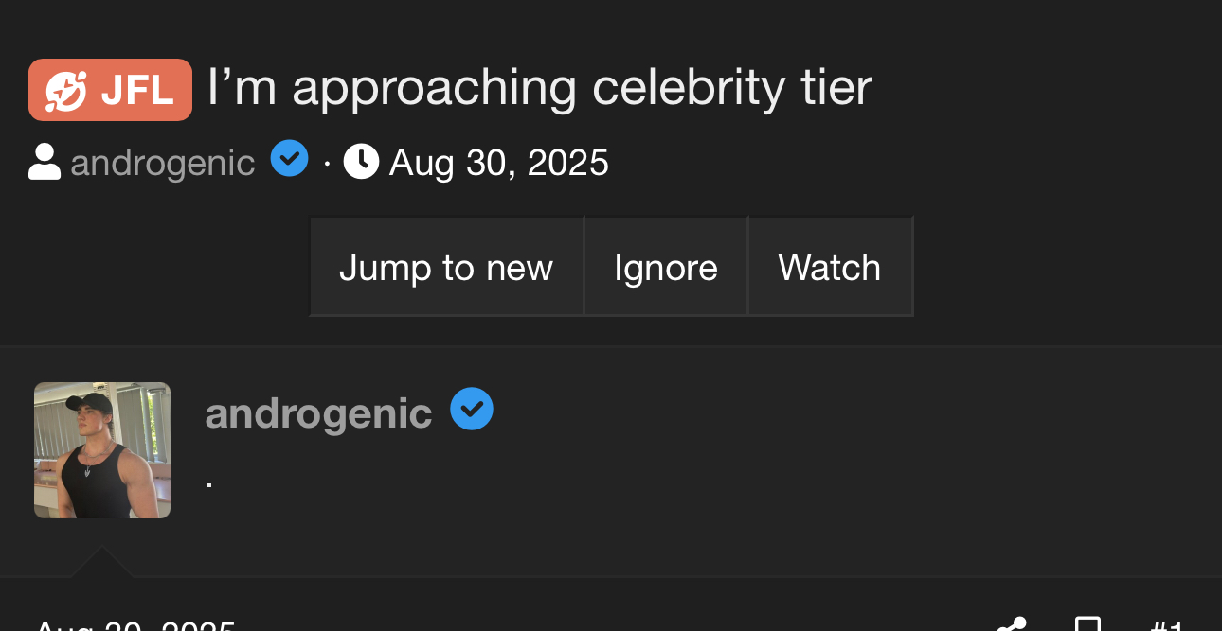Ignore this thread using the Ignore button
1222x631 pixels.
tap(665, 267)
